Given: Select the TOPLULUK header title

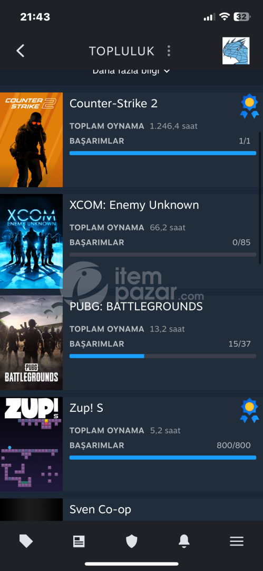Looking at the screenshot, I should coord(122,51).
